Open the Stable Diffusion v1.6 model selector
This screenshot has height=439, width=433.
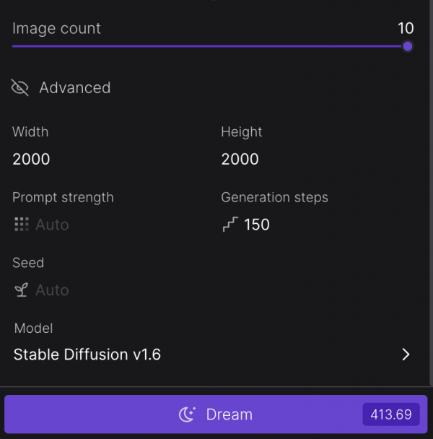(212, 355)
